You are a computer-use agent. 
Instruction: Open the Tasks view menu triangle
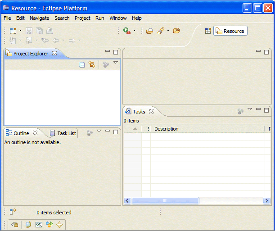tap(250, 109)
